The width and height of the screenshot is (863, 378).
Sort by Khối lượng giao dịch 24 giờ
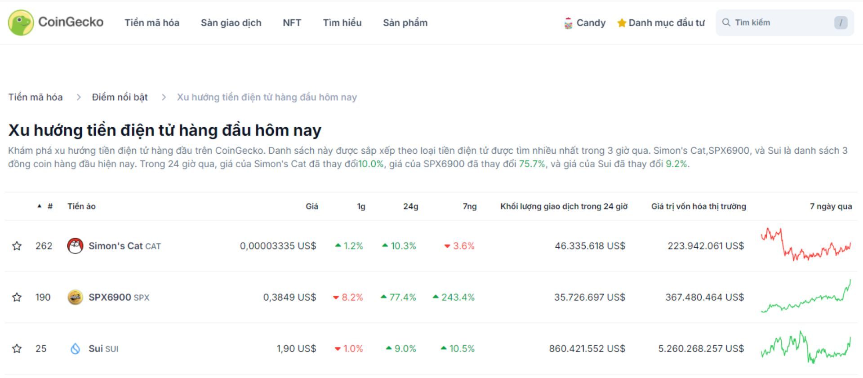[564, 206]
